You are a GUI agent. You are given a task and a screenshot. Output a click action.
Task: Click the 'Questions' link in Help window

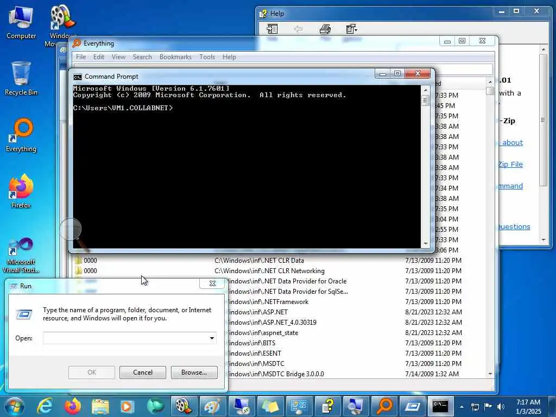coord(514,226)
